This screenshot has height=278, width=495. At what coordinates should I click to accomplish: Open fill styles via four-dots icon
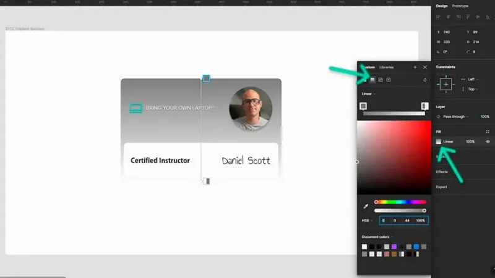(488, 131)
